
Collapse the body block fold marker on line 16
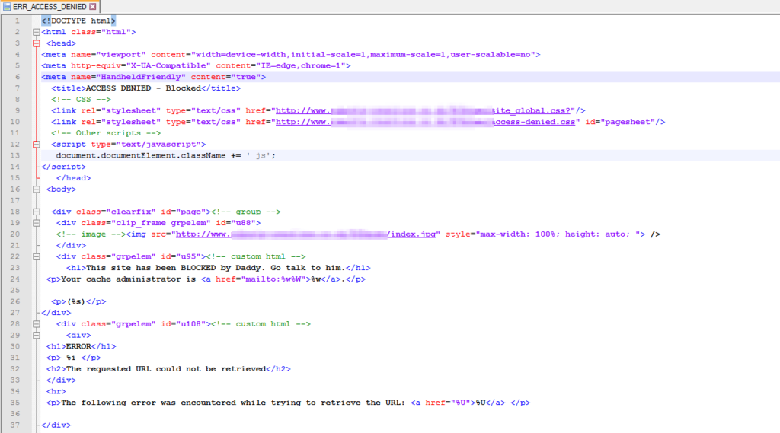37,189
